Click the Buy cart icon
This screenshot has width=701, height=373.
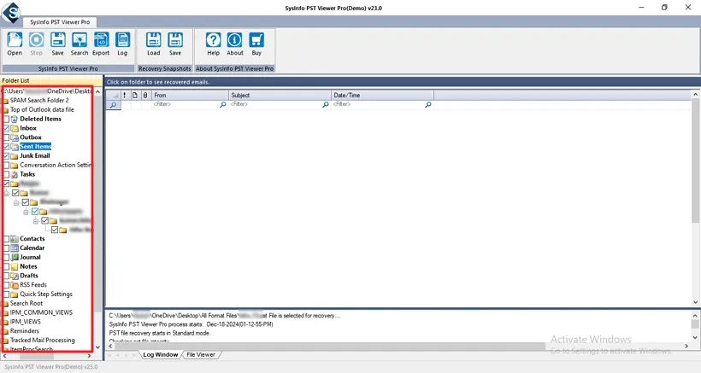(256, 40)
